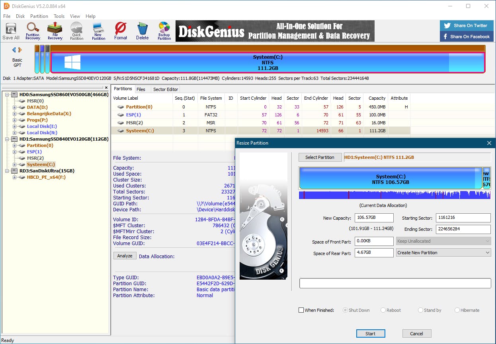Switch to the Files tab

click(x=141, y=89)
